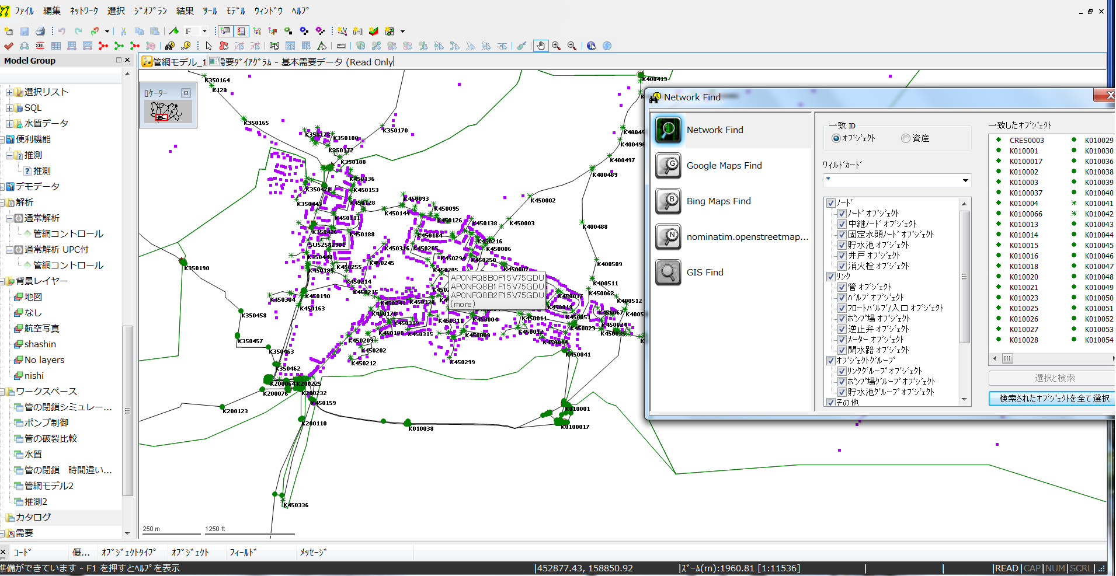Click the Cut scissors icon
The width and height of the screenshot is (1116, 576).
click(123, 31)
